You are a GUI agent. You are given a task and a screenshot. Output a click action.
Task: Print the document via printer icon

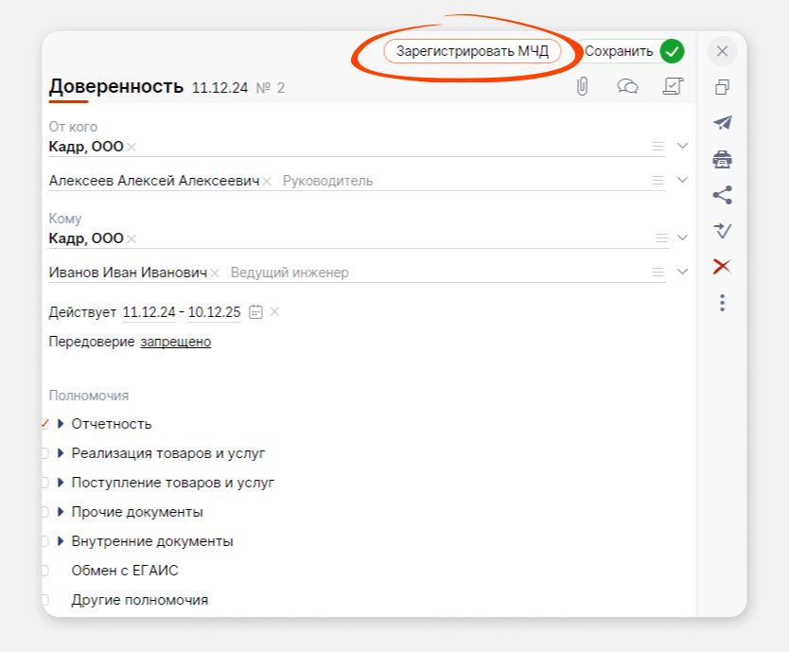pyautogui.click(x=722, y=159)
